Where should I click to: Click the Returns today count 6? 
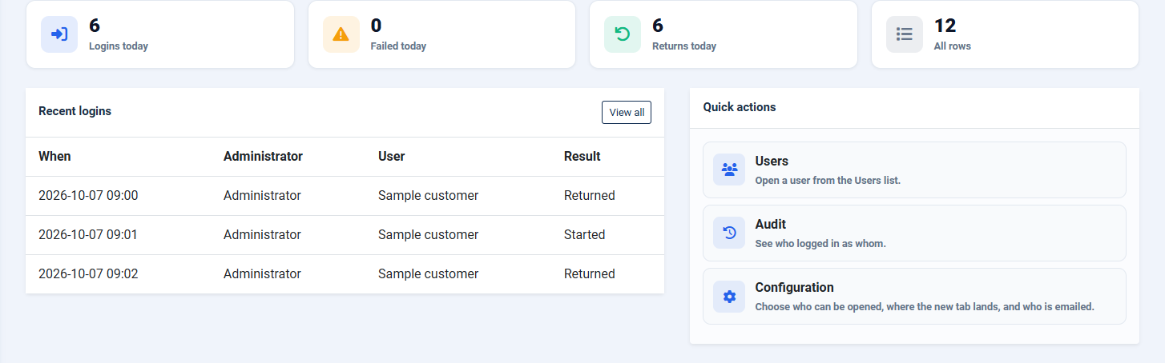658,26
